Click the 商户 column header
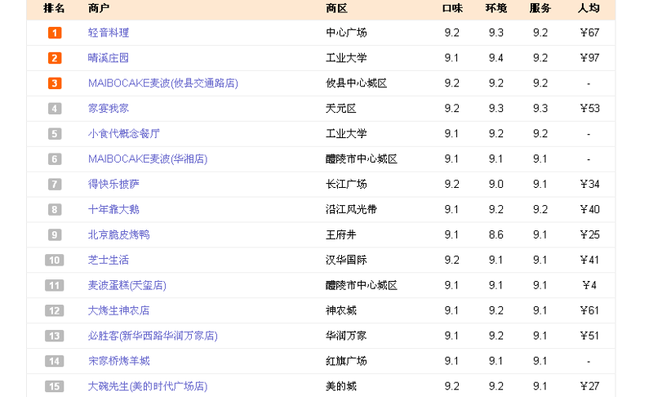 click(99, 8)
